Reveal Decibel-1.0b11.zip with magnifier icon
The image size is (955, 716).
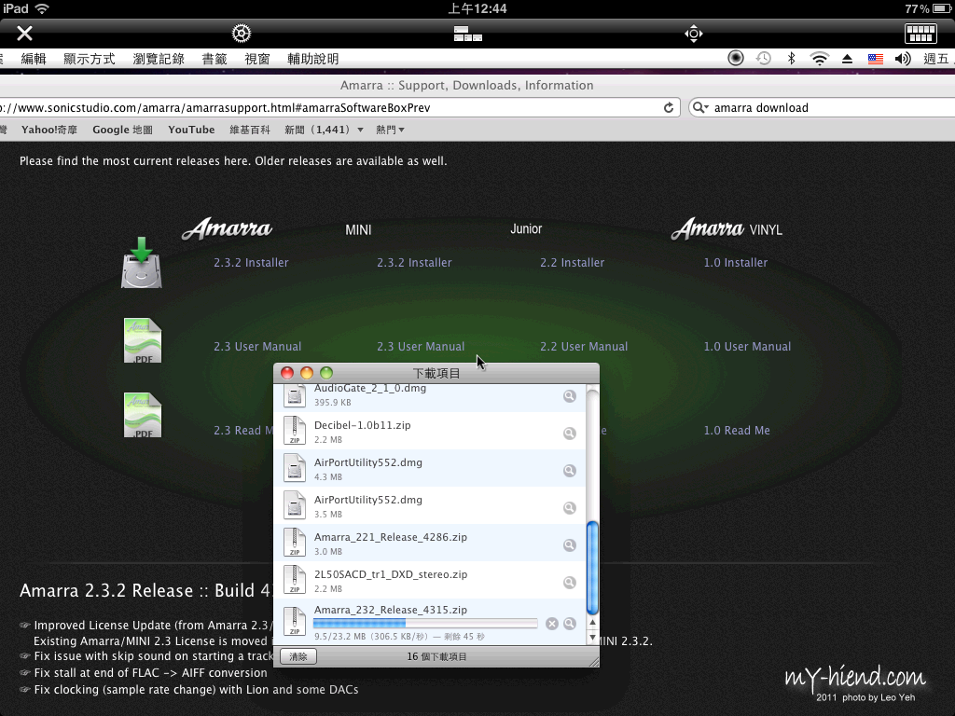[570, 434]
